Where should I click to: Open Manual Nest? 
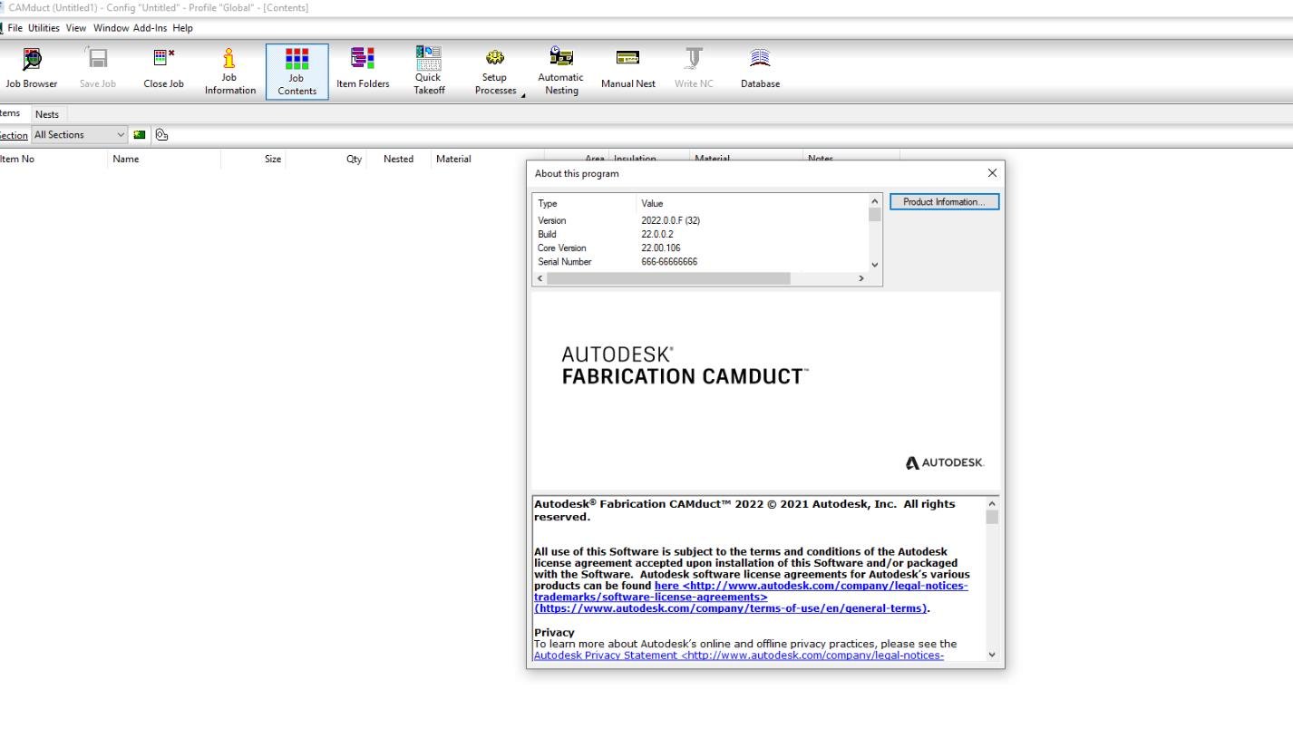pos(627,70)
